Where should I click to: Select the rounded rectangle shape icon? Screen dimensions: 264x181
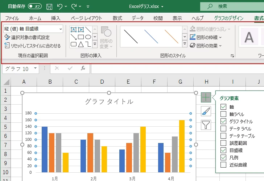[x=74, y=44]
